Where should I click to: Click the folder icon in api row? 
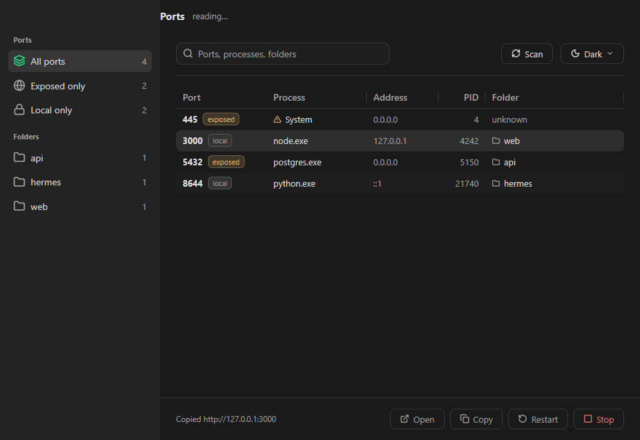coord(496,162)
